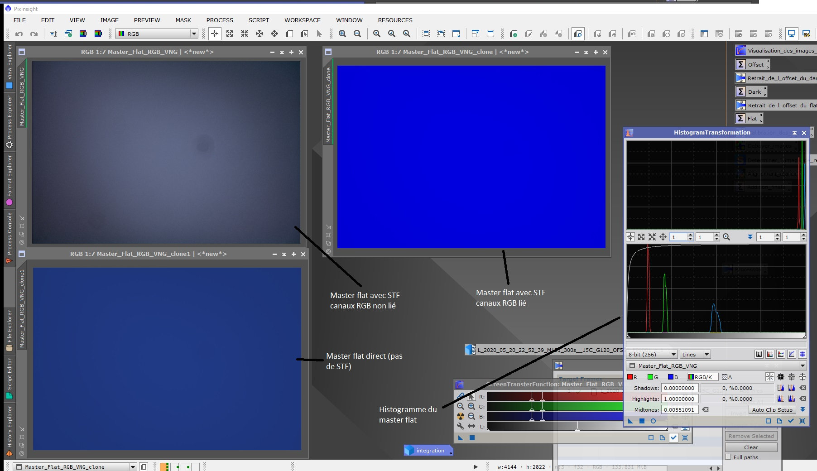The image size is (817, 471).
Task: Click the Undo arrow in the toolbar
Action: pyautogui.click(x=19, y=34)
